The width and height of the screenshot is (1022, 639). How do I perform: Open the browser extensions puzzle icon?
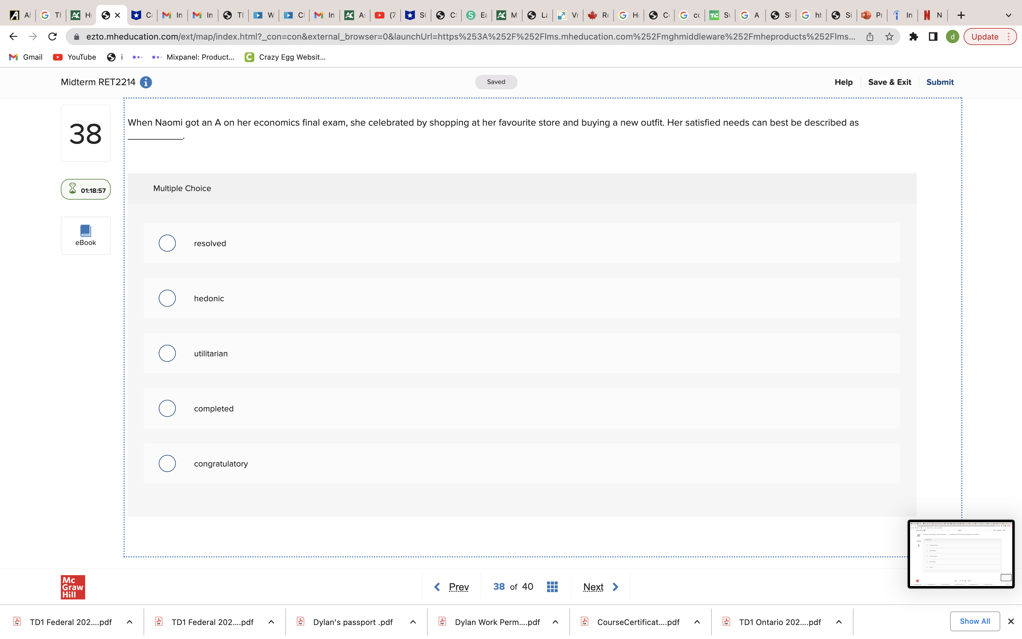coord(913,36)
